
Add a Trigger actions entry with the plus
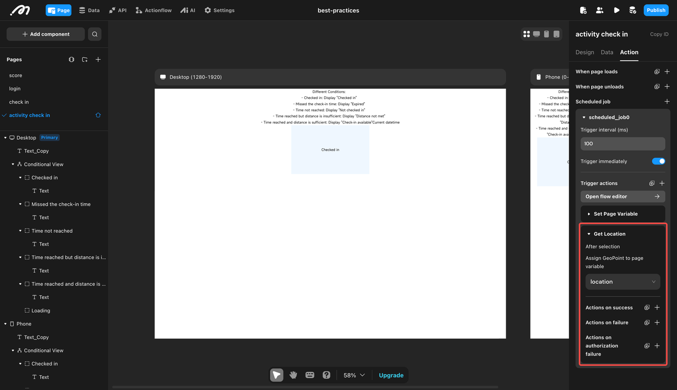662,184
